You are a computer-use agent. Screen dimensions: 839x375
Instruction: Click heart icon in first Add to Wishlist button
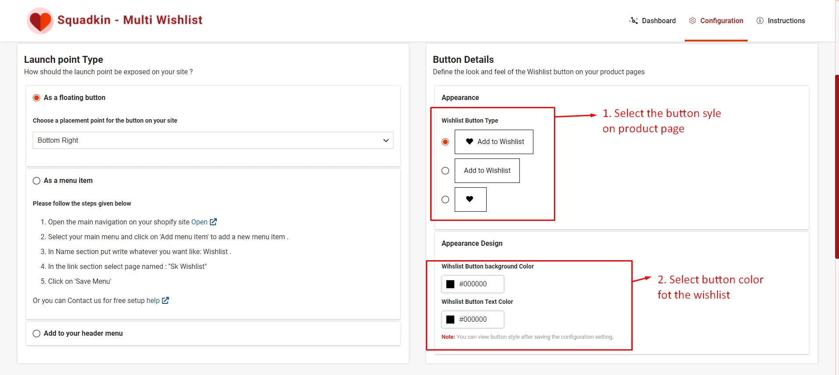click(470, 141)
